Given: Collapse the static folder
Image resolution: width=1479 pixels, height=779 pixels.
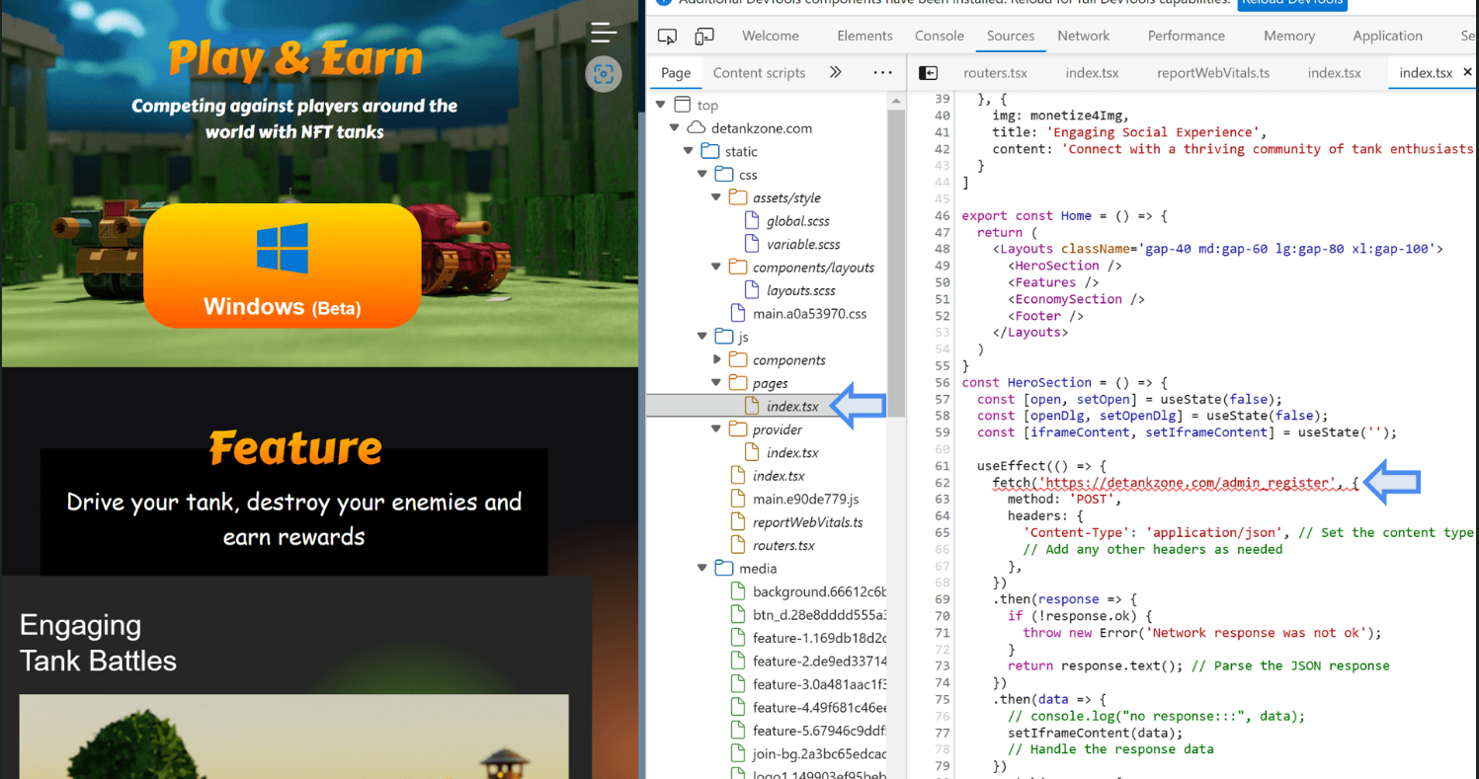Looking at the screenshot, I should (689, 152).
